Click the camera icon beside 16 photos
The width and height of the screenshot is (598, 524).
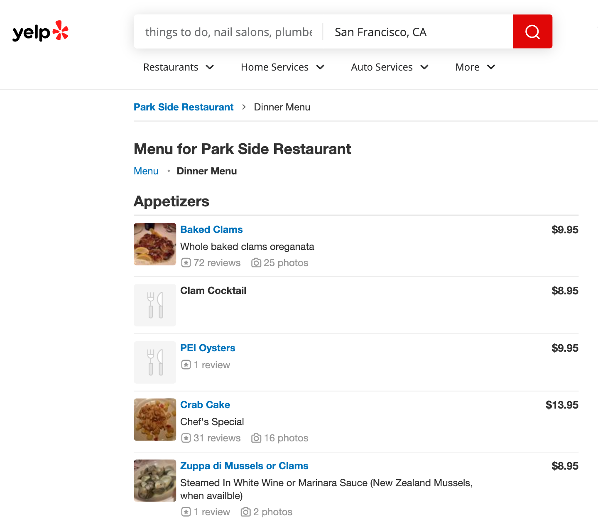pyautogui.click(x=256, y=438)
